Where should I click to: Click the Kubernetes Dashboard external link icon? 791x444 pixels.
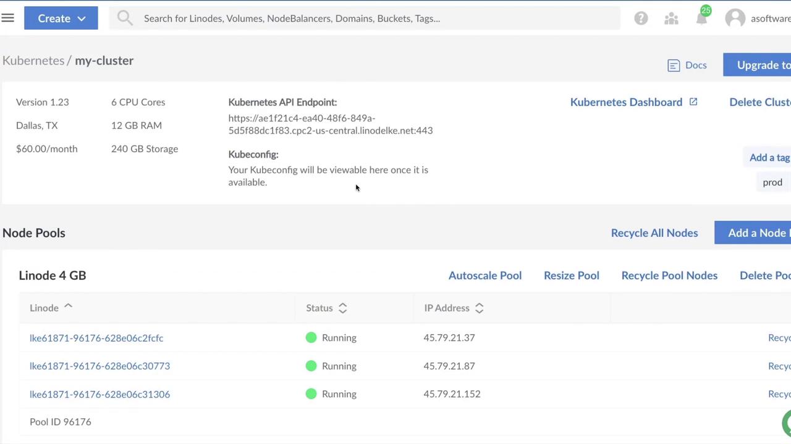click(x=693, y=102)
